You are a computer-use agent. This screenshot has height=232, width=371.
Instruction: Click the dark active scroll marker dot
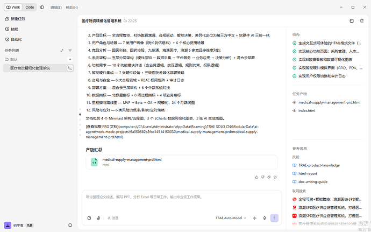point(80,115)
